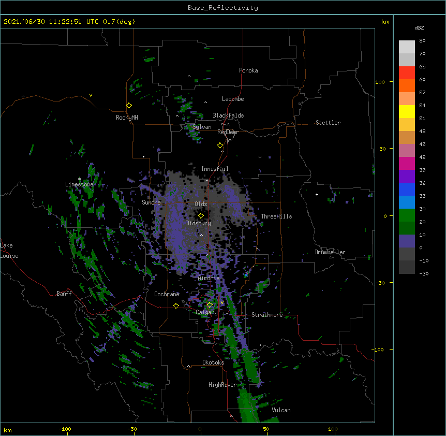Viewport: 446px width, 436px height.
Task: Click the -100 km tick on right axis
Action: coord(378,350)
